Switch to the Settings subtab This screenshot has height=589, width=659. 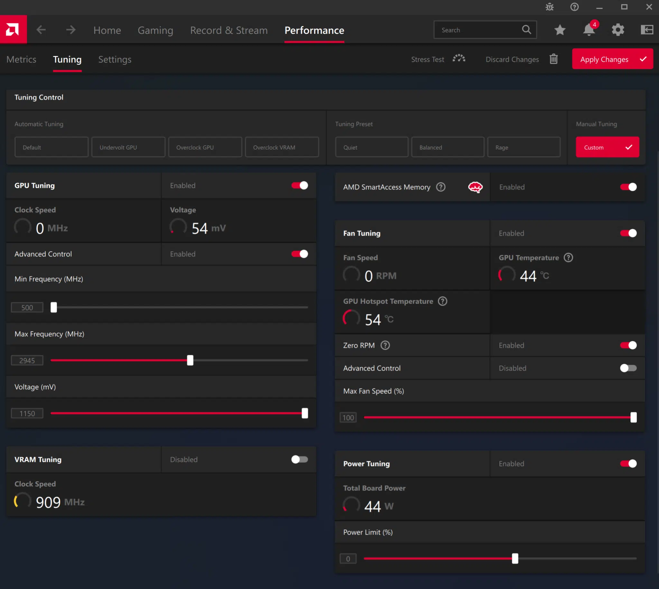click(115, 59)
